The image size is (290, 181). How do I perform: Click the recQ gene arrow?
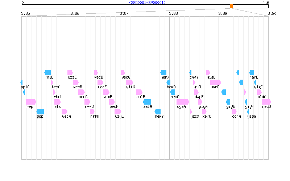(x=266, y=102)
